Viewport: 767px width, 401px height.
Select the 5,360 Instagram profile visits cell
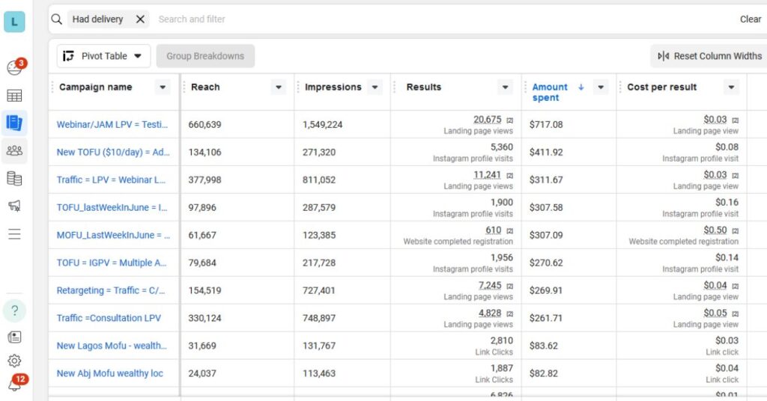(502, 147)
